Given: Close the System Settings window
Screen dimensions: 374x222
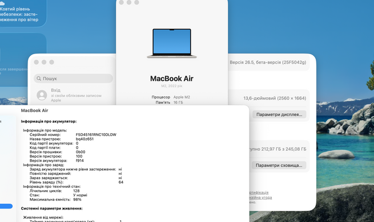Looking at the screenshot, I should click(36, 62).
